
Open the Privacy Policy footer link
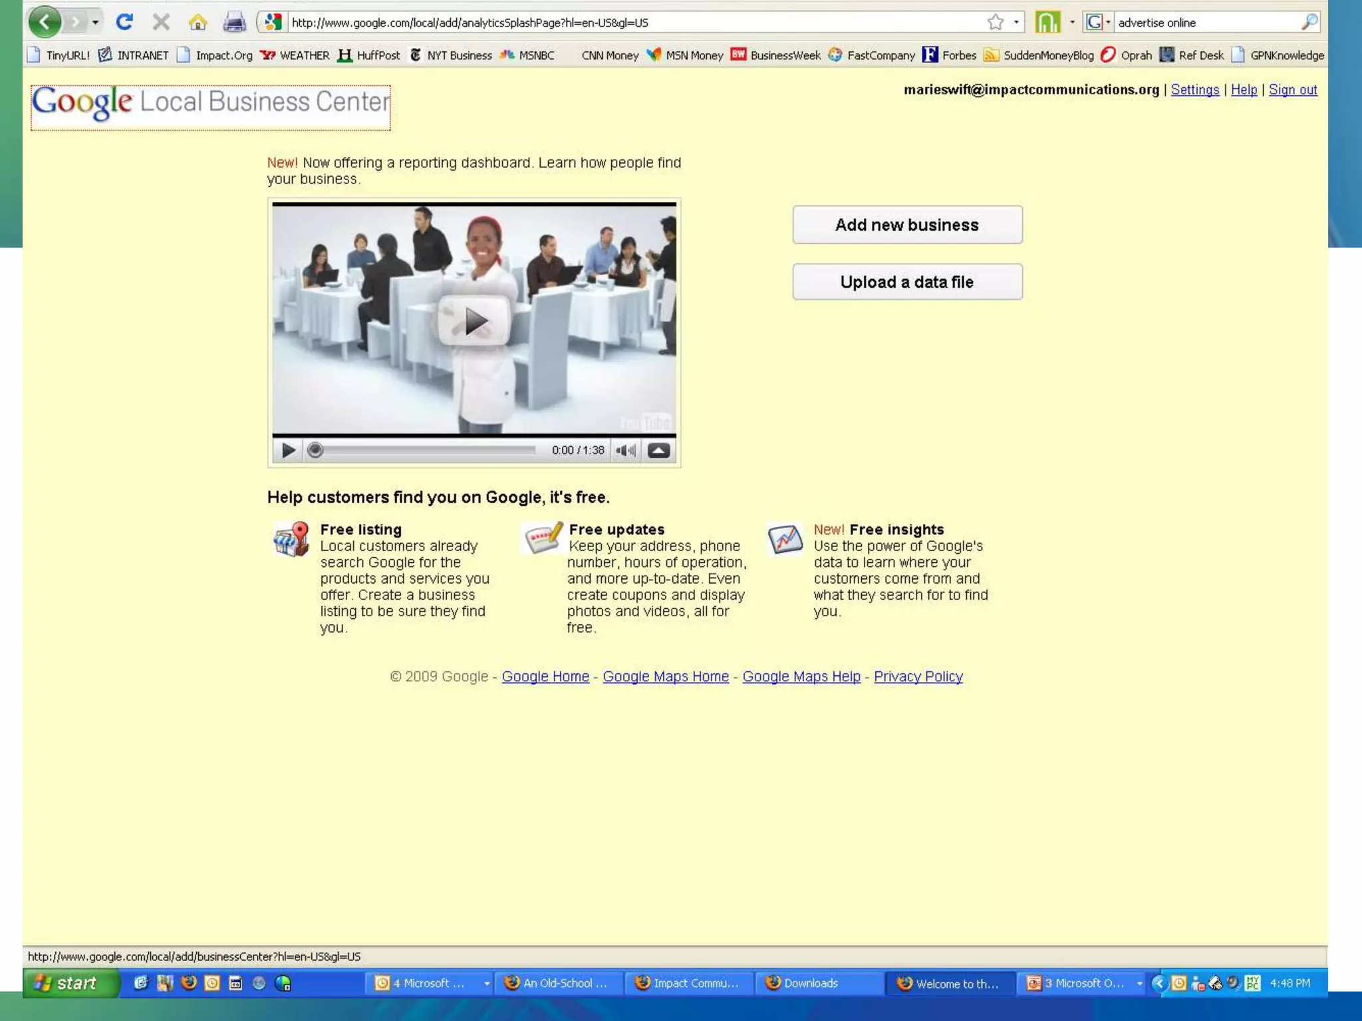(918, 677)
